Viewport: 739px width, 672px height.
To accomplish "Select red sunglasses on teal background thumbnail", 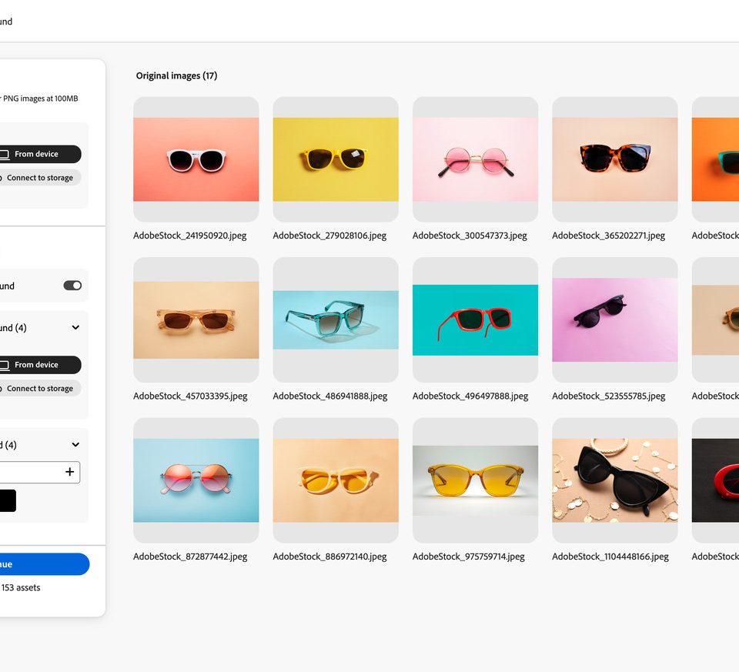I will coord(475,319).
